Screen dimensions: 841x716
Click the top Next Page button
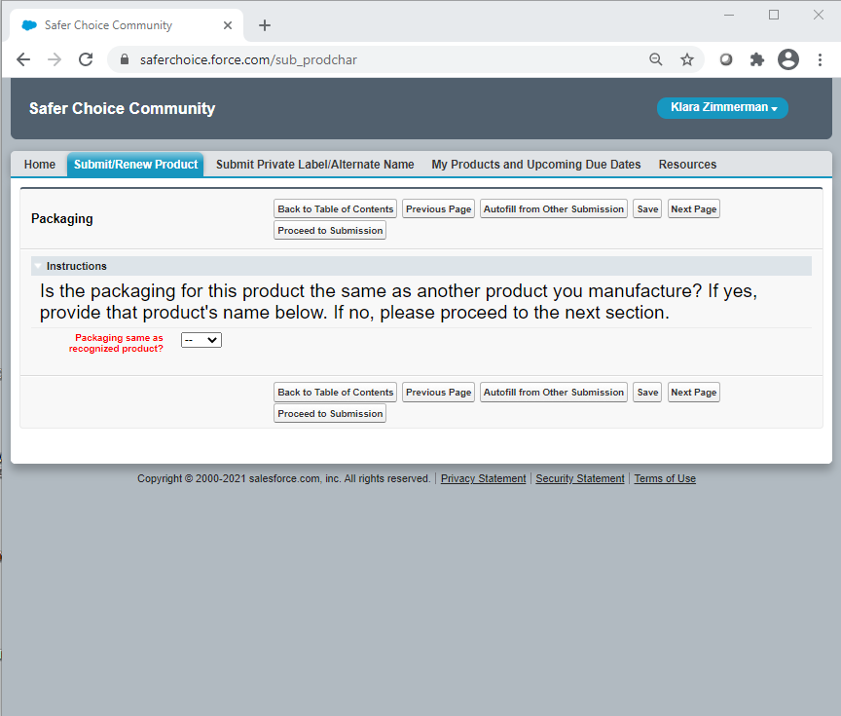[693, 209]
